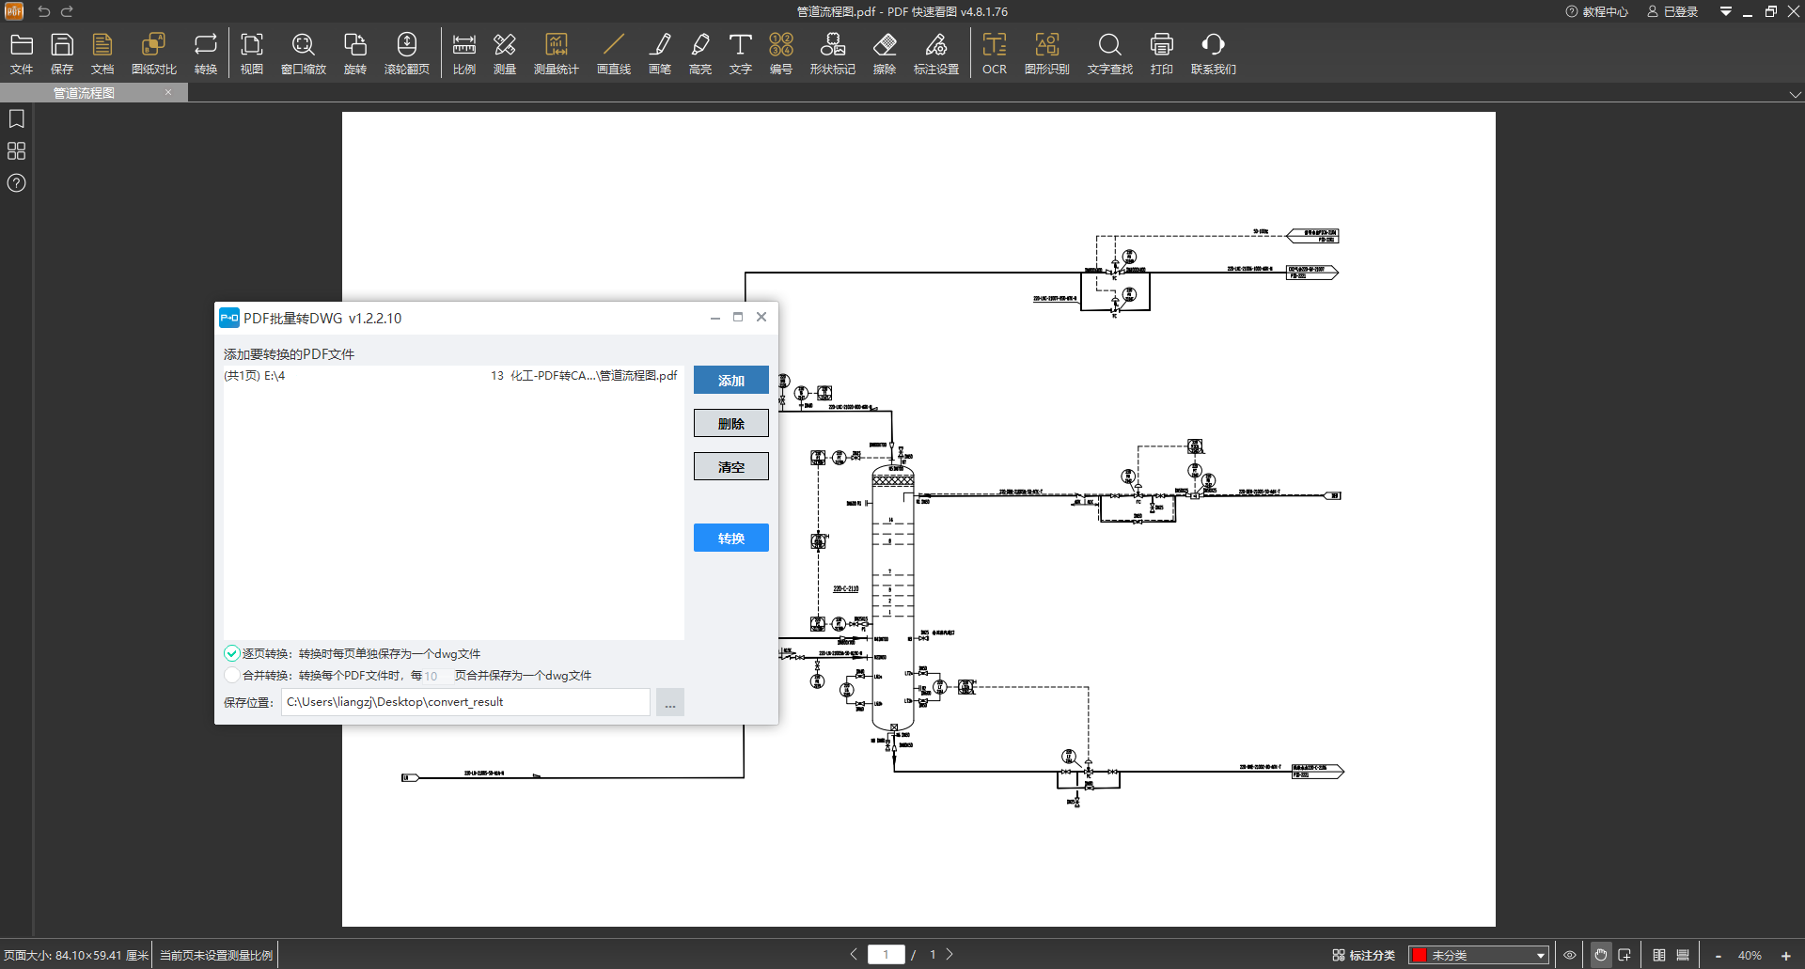This screenshot has height=969, width=1805.
Task: Click the blue 转换 convert button
Action: pyautogui.click(x=730, y=538)
